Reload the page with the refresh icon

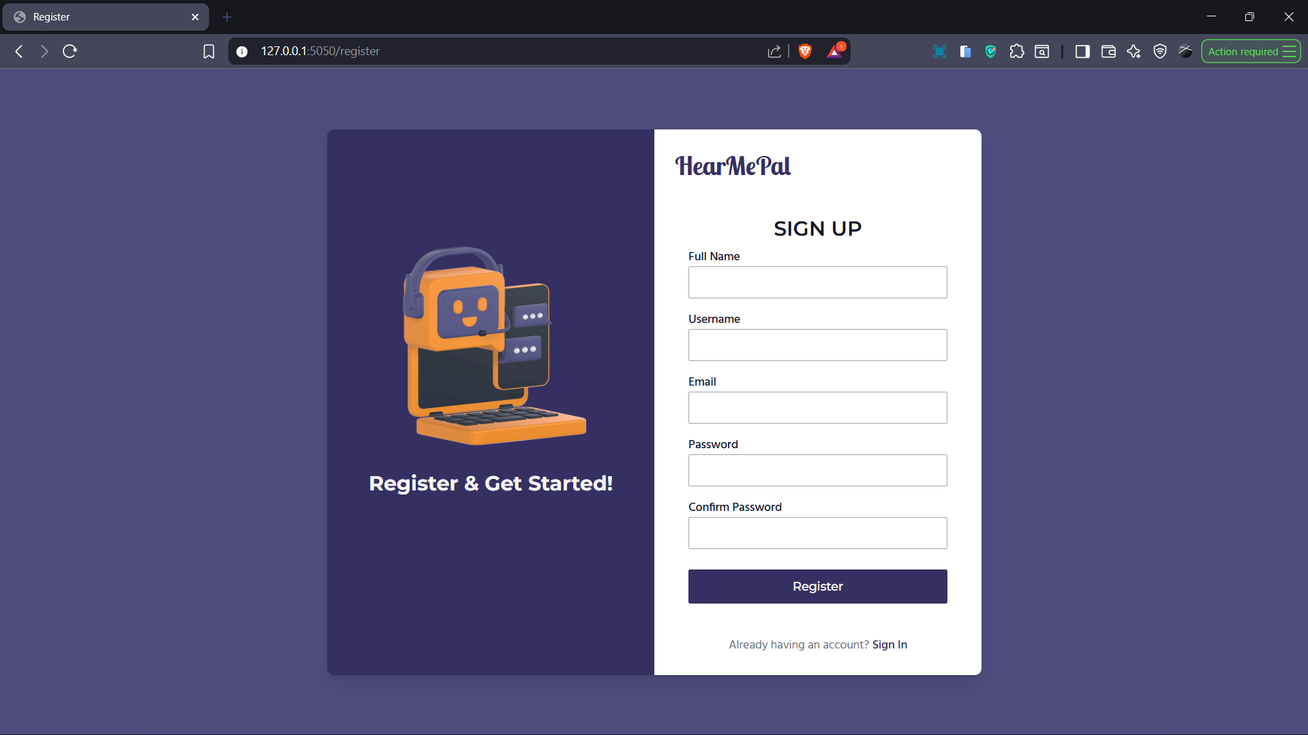pos(70,51)
